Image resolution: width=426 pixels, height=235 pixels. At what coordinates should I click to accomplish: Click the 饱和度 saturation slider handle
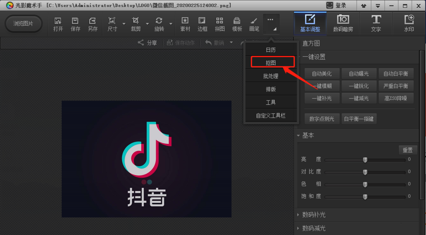pyautogui.click(x=365, y=197)
